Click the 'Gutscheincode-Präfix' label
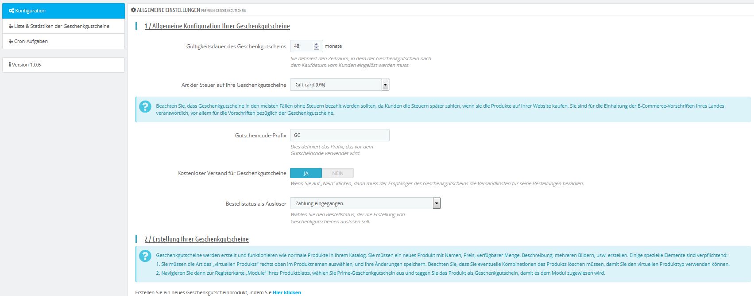Screen dimensions: 754x296 tap(261, 136)
